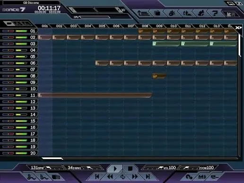Image resolution: width=244 pixels, height=183 pixels.
Task: Click bar marker 001 on the timeline ruler
Action: (x=45, y=26)
